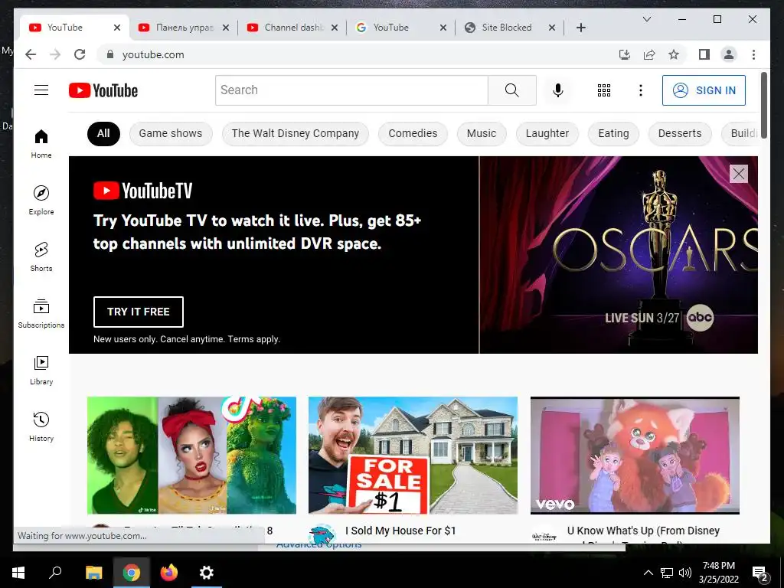This screenshot has height=588, width=784.
Task: Open the volume control in system tray
Action: [x=685, y=573]
